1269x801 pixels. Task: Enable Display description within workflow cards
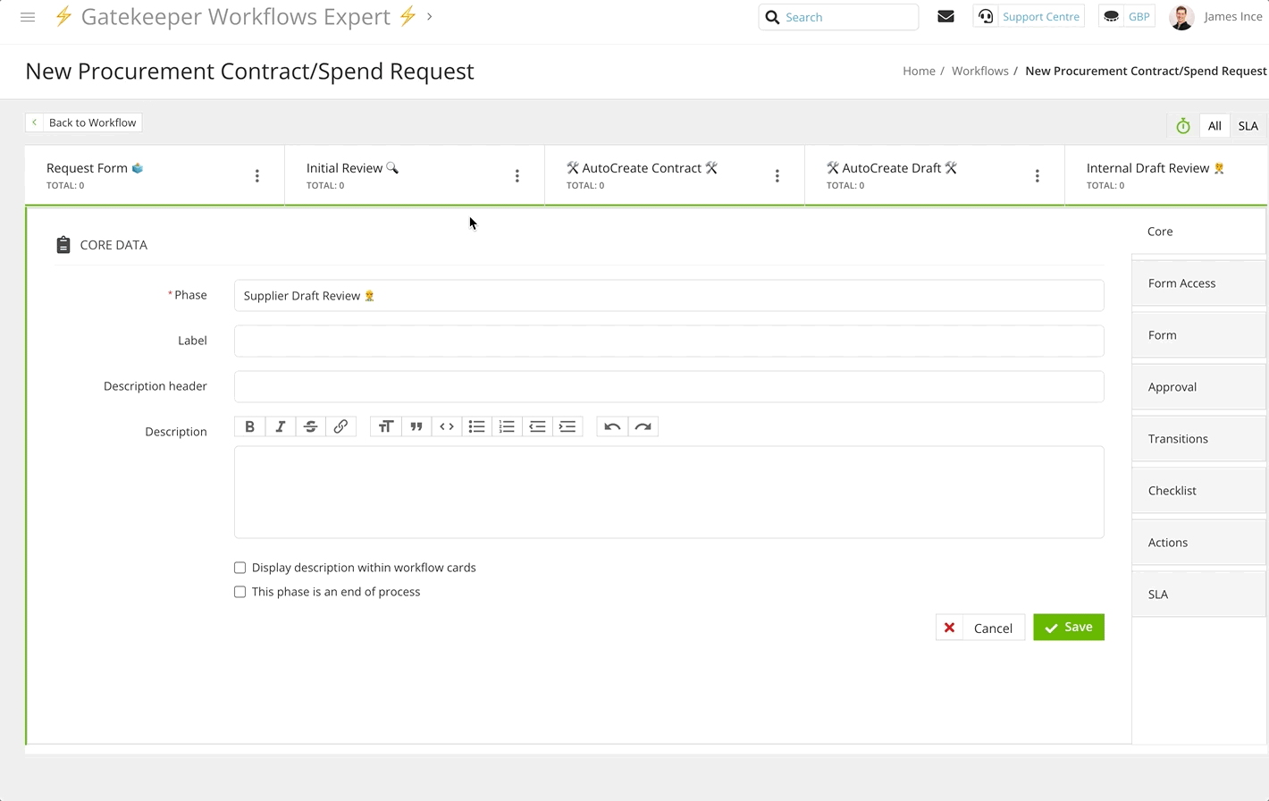240,568
